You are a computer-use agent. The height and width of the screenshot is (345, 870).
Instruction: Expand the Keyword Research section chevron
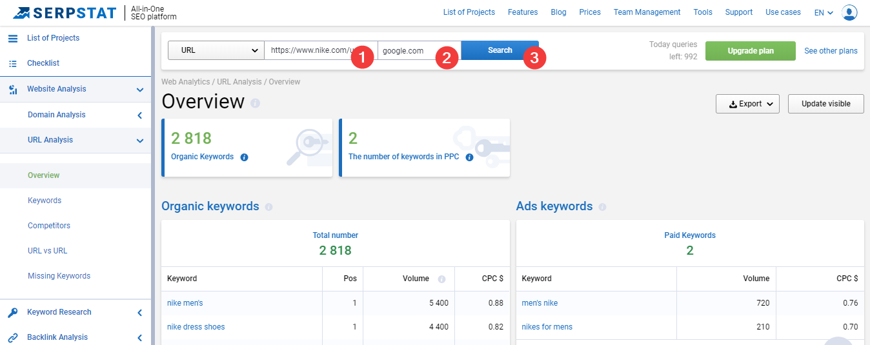click(x=140, y=313)
